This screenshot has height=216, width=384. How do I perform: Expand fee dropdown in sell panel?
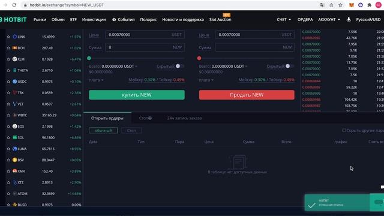click(x=206, y=80)
